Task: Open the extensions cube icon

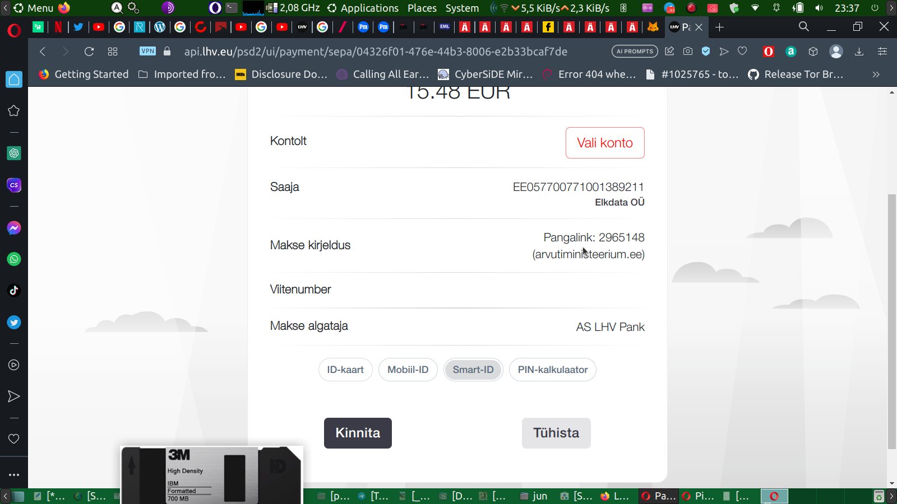Action: point(813,52)
